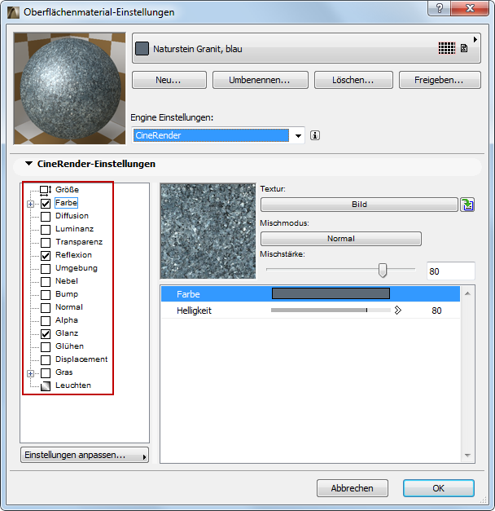Screen dimensions: 495x511
Task: Click the Farbe color bar swatch
Action: click(x=331, y=293)
